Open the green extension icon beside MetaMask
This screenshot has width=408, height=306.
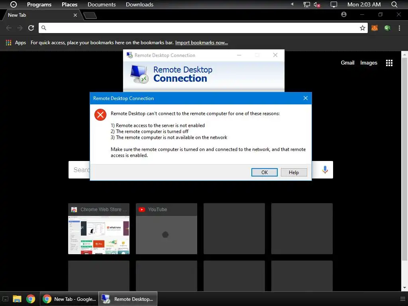pos(387,28)
